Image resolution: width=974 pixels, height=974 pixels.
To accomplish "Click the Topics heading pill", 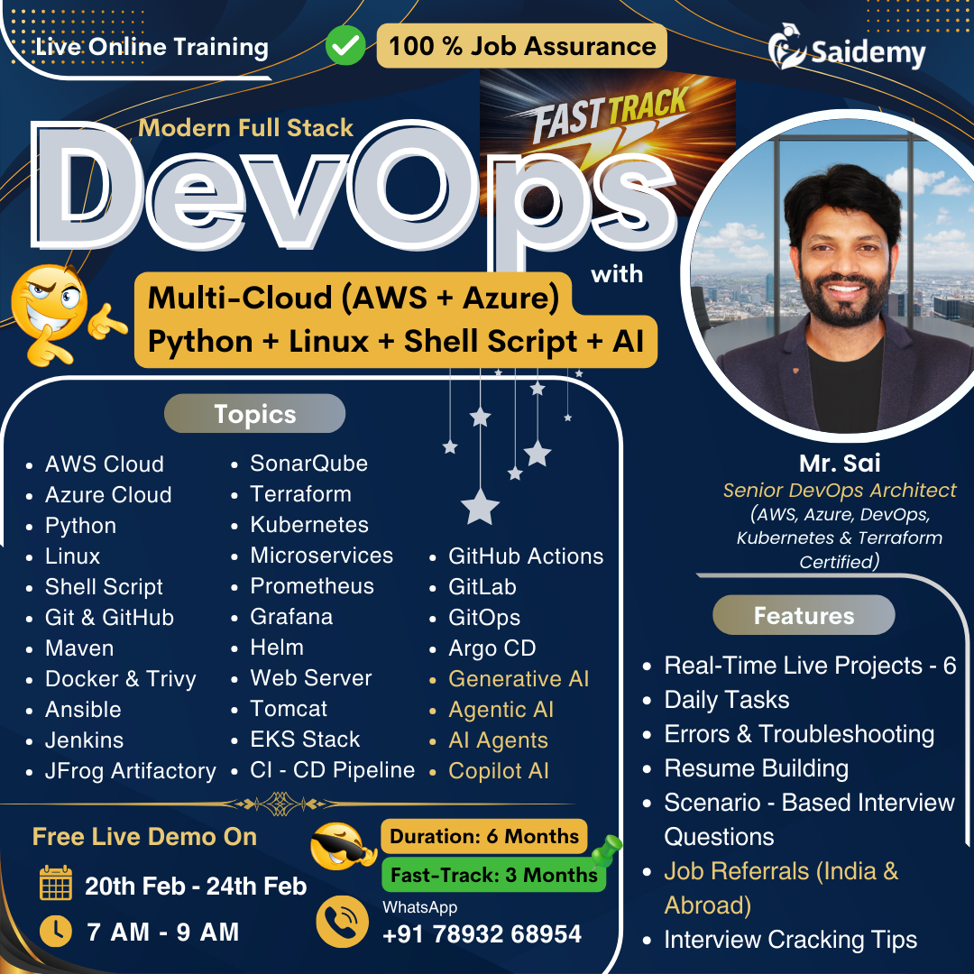I will [x=254, y=414].
